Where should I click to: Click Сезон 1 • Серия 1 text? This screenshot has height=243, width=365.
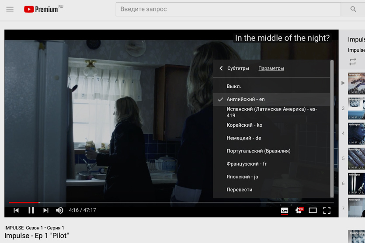coord(45,228)
